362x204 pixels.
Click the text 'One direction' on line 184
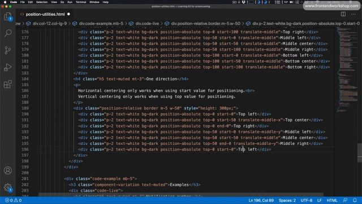[x=162, y=79]
